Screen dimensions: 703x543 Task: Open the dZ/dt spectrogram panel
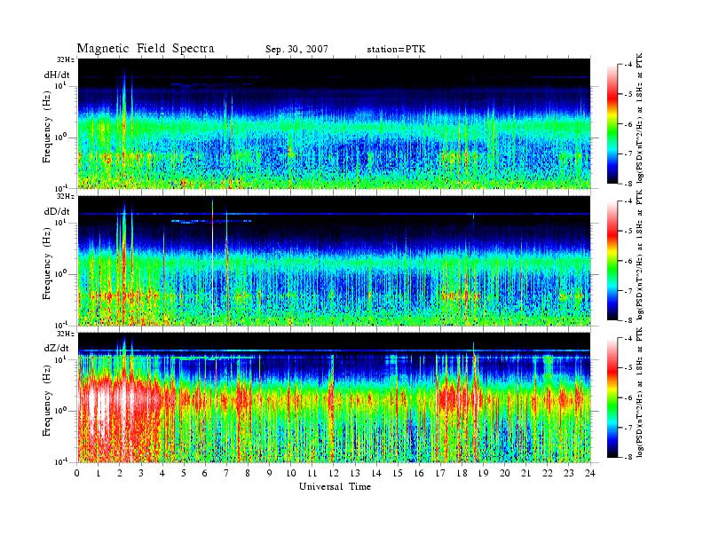click(x=335, y=397)
